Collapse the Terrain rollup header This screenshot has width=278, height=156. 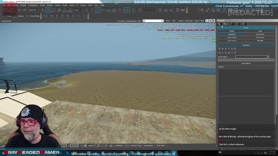click(246, 28)
